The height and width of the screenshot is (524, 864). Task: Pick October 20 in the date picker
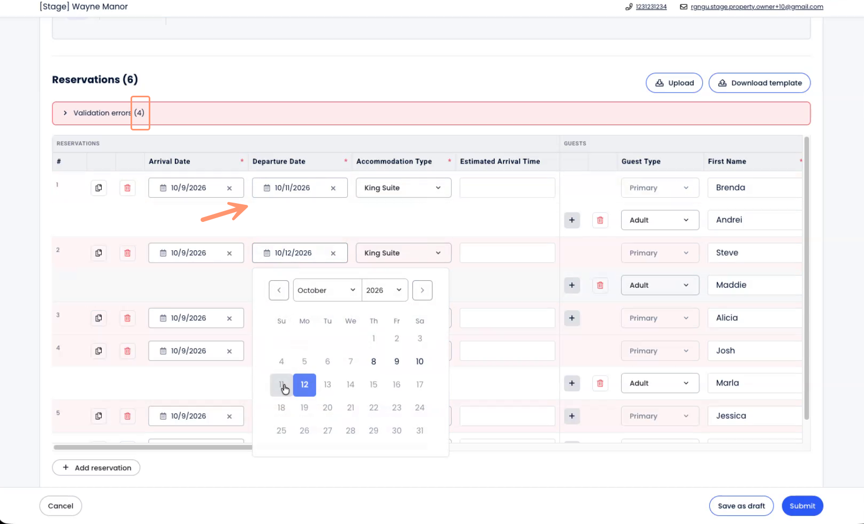[x=327, y=407]
